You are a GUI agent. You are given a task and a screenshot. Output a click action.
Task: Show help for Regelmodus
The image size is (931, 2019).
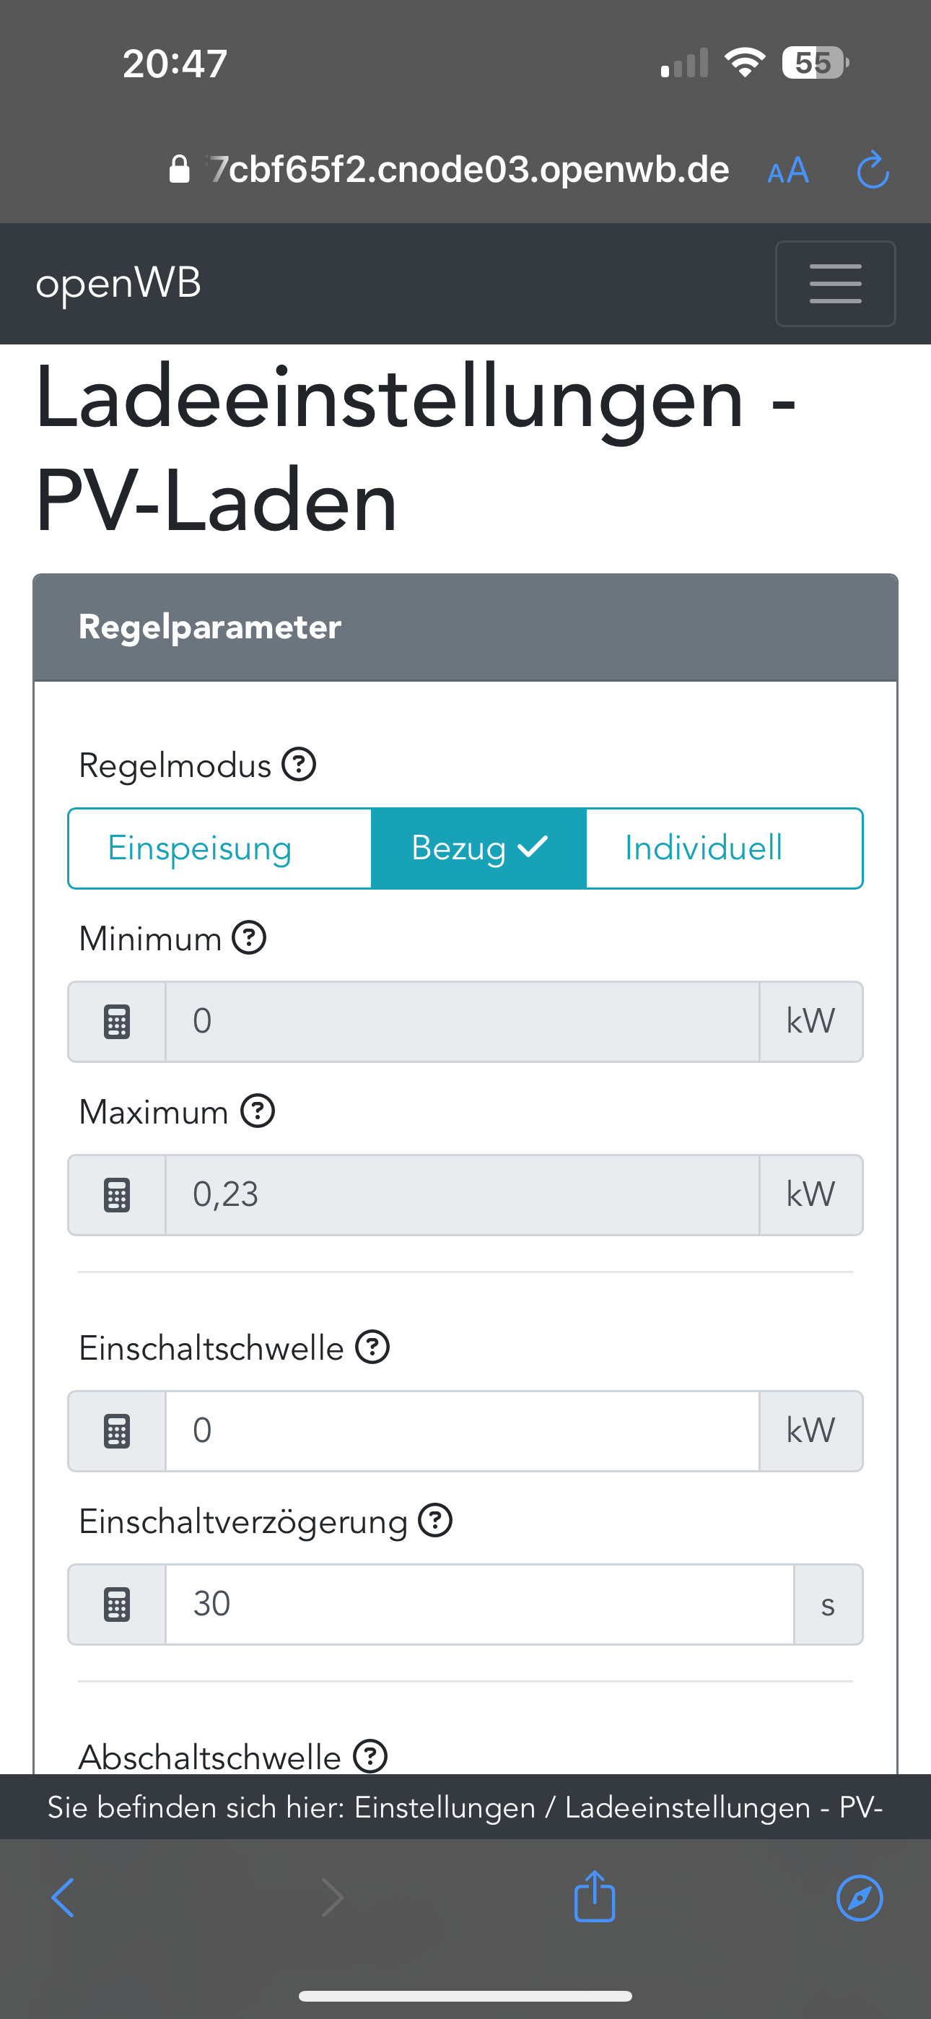299,764
